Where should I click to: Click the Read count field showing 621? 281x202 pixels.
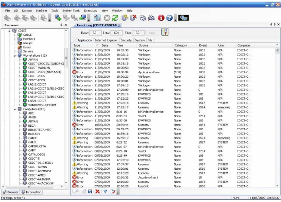pos(95,33)
